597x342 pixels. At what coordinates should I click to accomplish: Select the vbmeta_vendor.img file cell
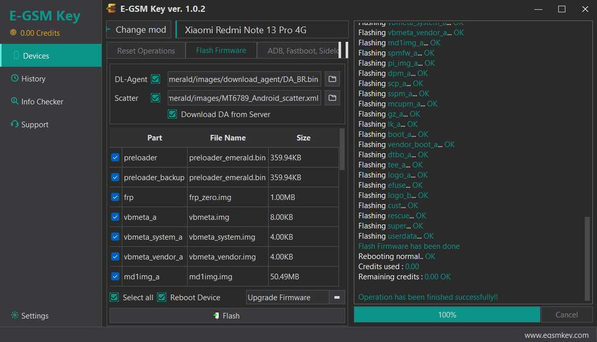coord(227,257)
